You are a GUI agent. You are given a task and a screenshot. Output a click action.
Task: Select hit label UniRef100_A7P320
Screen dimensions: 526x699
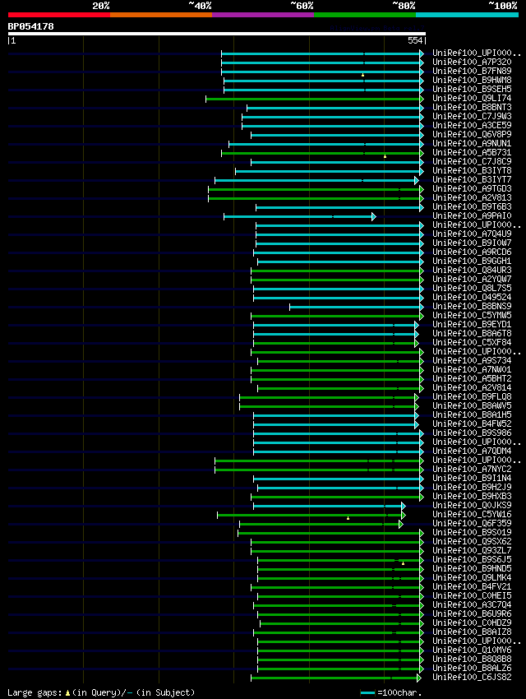[x=472, y=62]
